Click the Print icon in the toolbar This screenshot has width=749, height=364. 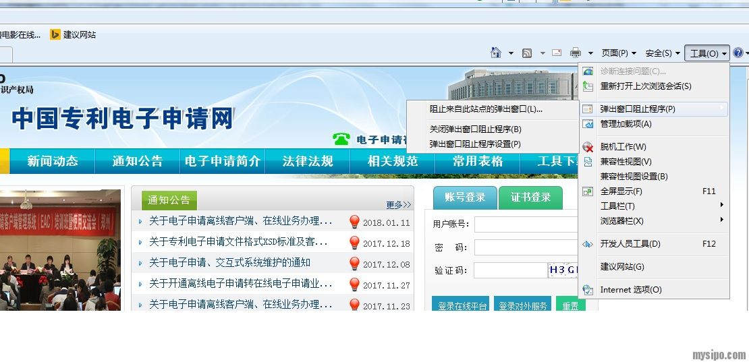(576, 53)
